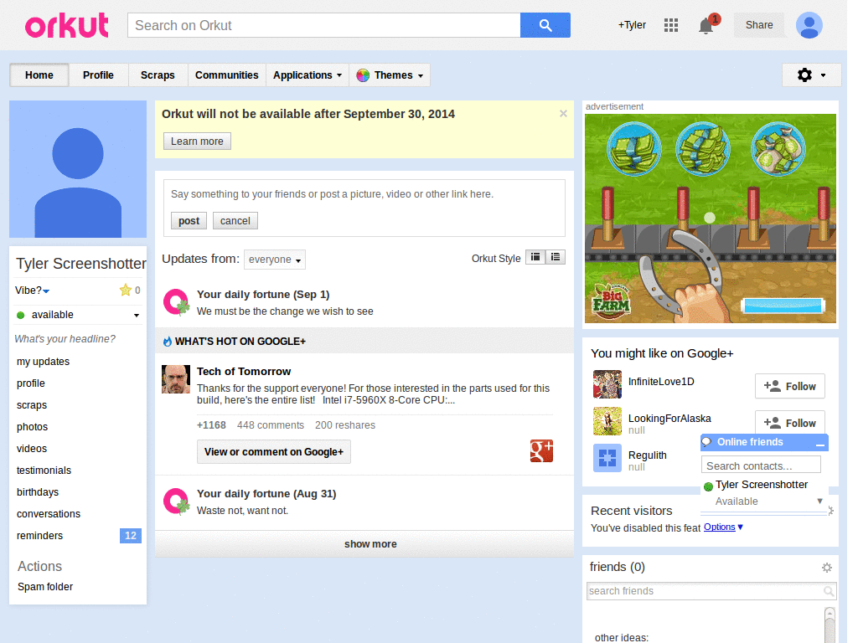The image size is (858, 643).
Task: Open InfiniteLove1D avatar
Action: 607,384
